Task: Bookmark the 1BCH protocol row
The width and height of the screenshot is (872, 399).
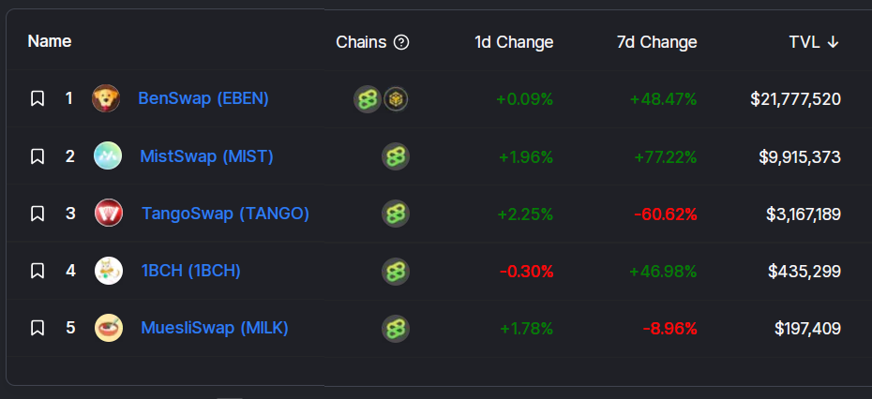Action: [38, 271]
